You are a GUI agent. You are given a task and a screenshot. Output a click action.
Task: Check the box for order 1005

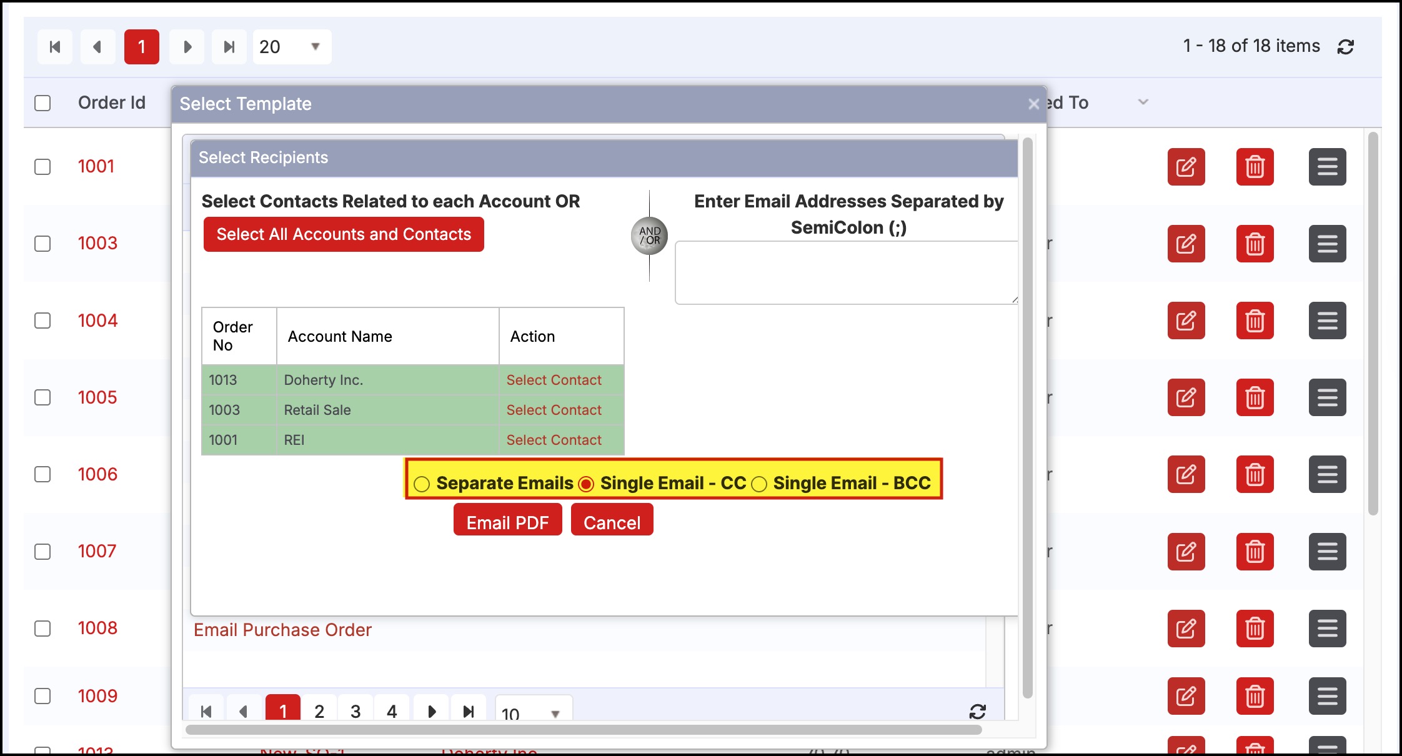click(x=42, y=397)
